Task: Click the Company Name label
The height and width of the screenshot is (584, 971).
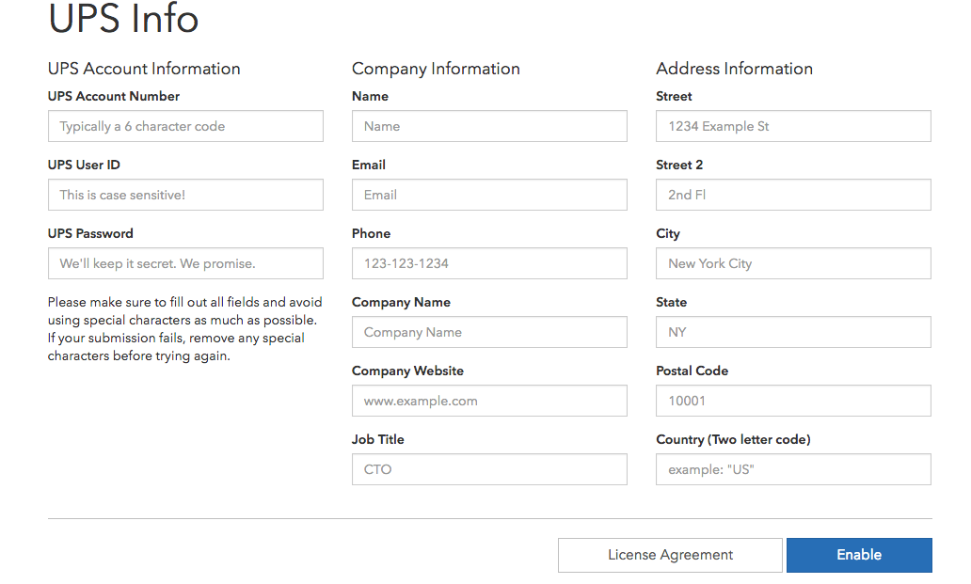Action: (x=401, y=303)
